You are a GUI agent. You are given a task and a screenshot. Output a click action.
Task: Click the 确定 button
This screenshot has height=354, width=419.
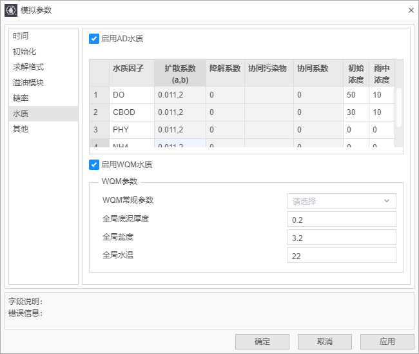click(262, 342)
